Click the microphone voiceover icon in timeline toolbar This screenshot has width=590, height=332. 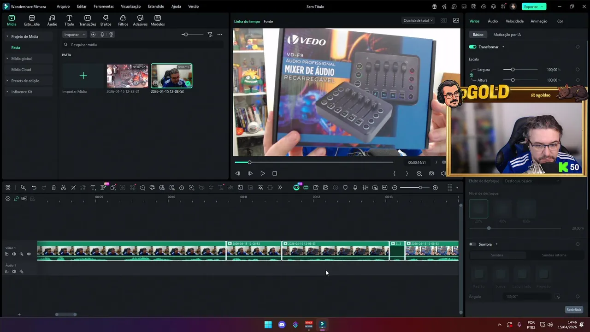point(355,188)
